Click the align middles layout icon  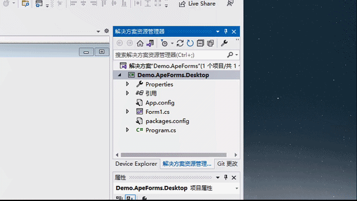(x=114, y=3)
